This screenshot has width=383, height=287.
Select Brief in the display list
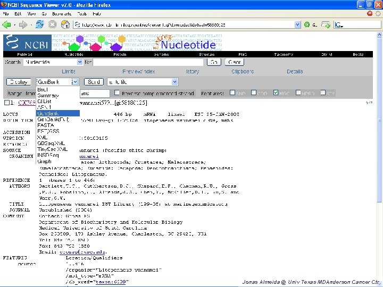tap(57, 90)
